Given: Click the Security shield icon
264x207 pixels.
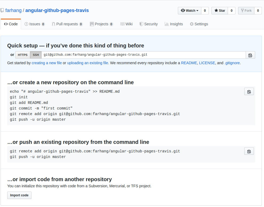Looking at the screenshot, I should click(x=141, y=24).
